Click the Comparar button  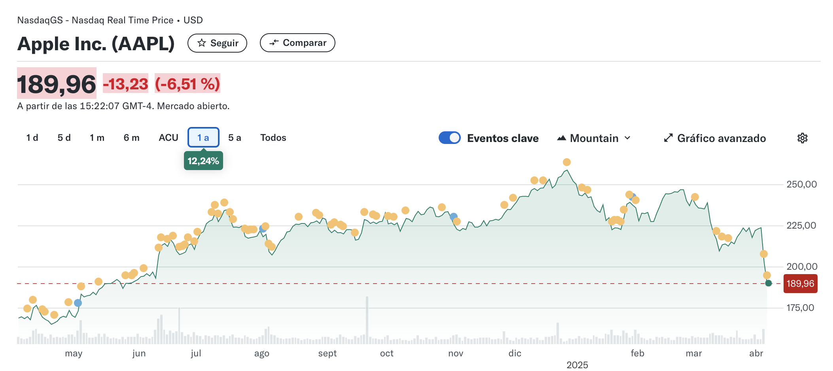[297, 43]
